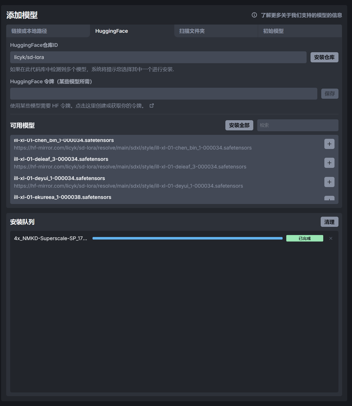The height and width of the screenshot is (406, 352).
Task: Switch to the 链接或本地路径 tab
Action: pyautogui.click(x=48, y=31)
